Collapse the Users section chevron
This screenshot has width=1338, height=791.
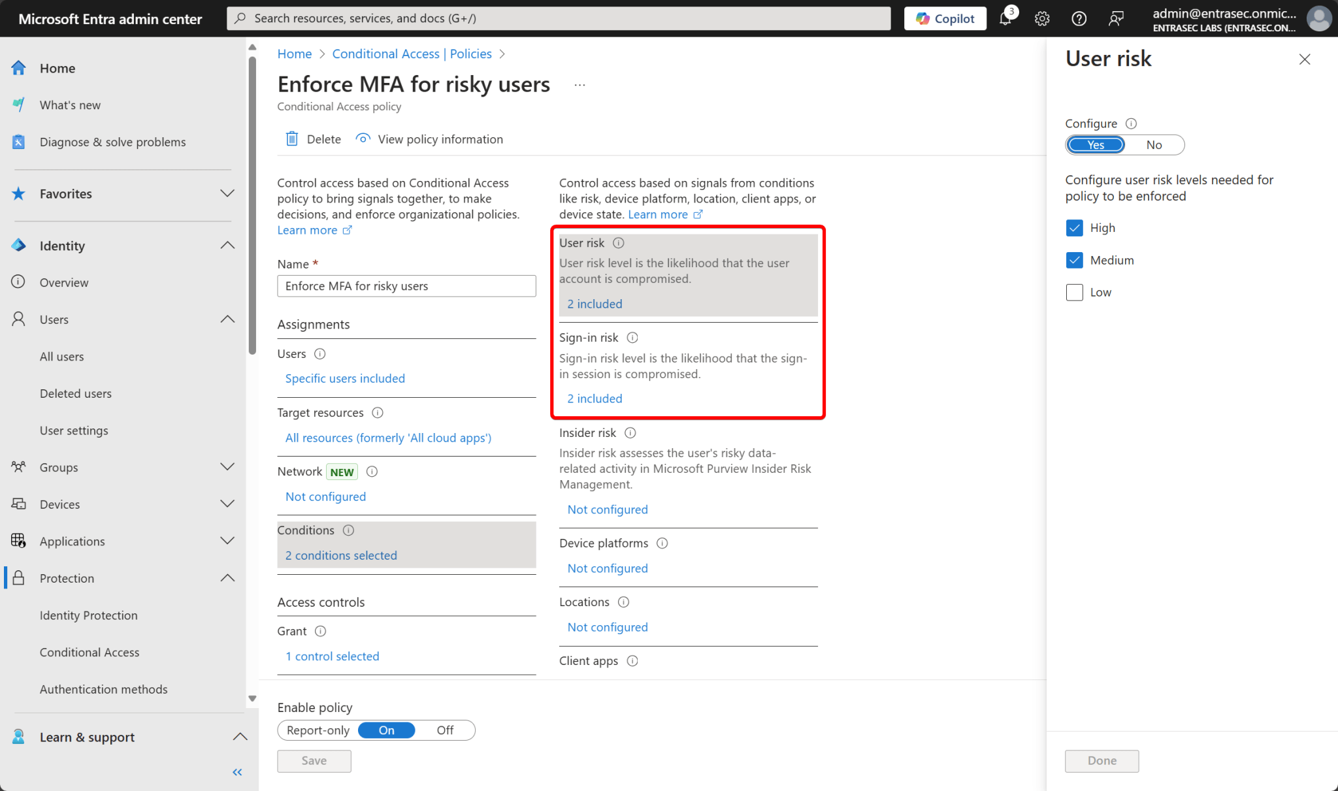pyautogui.click(x=227, y=319)
